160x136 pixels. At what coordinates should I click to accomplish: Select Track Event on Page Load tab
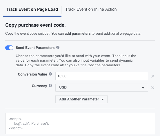(x=32, y=9)
